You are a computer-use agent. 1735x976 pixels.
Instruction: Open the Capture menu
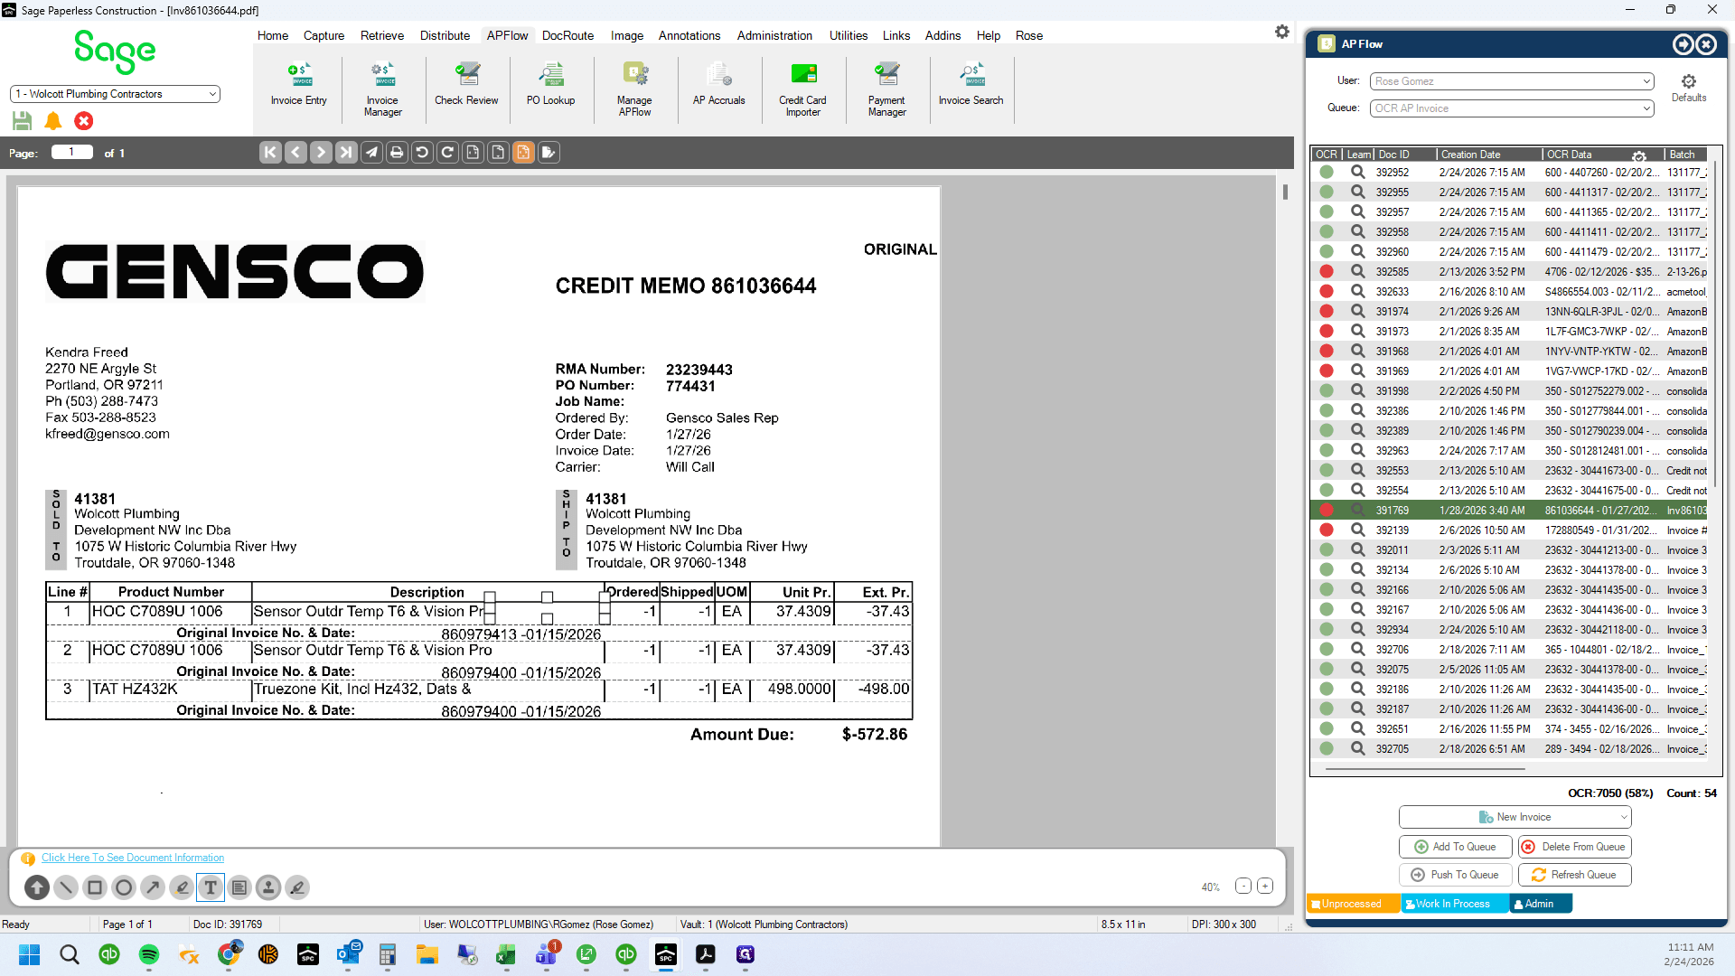[x=324, y=35]
